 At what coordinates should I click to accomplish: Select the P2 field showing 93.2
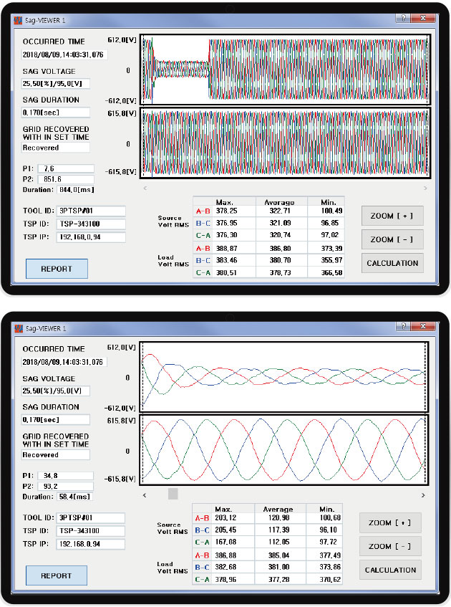tap(65, 485)
